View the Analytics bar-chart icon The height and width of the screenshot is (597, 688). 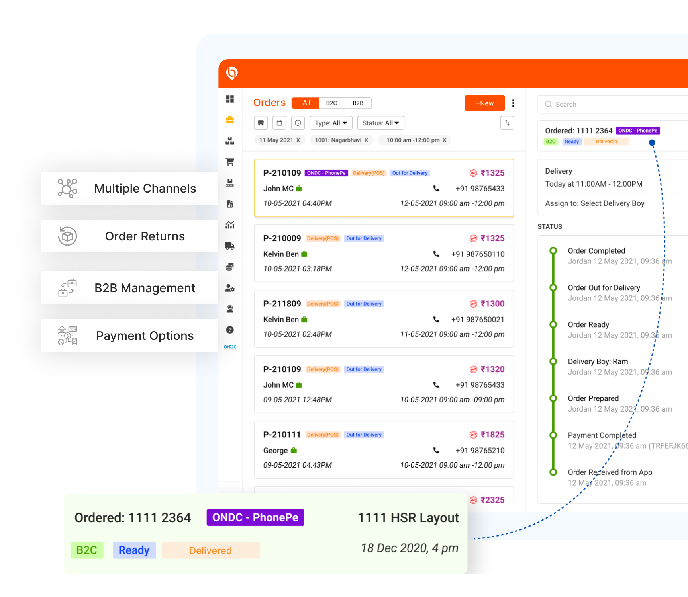(230, 225)
